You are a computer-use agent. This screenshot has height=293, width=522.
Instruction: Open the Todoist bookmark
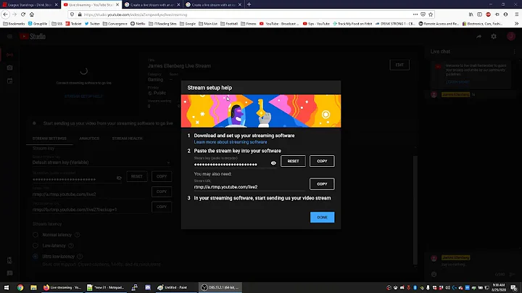coord(73,24)
